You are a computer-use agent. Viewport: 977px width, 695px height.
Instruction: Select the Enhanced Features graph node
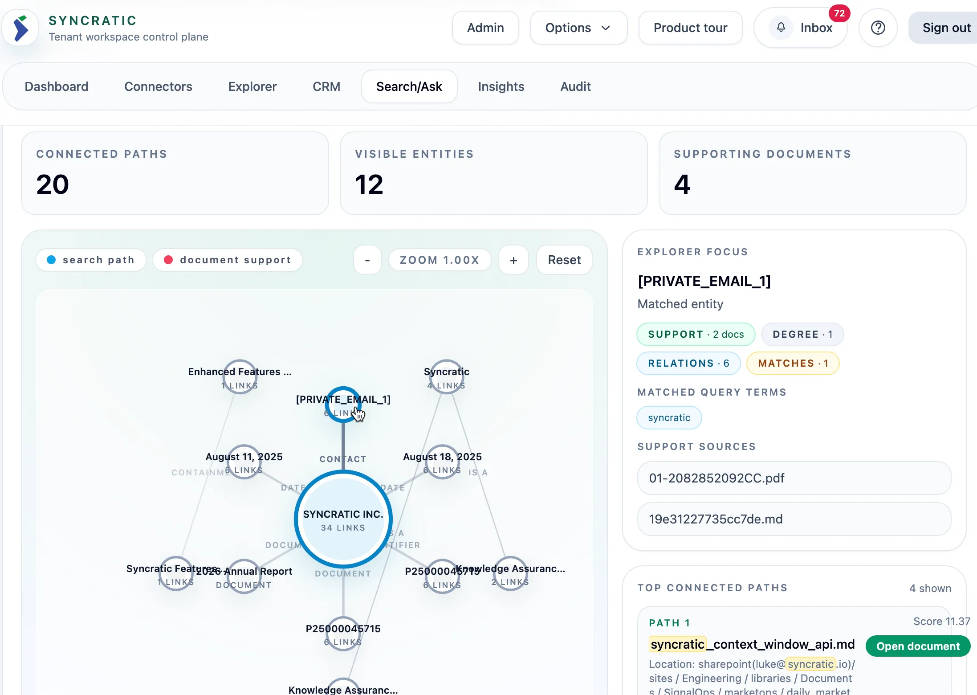[x=240, y=377]
